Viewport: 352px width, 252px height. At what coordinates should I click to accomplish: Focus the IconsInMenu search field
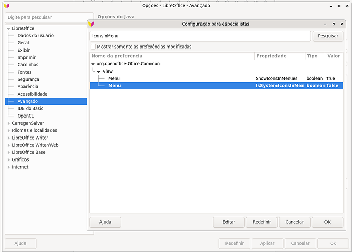pos(200,36)
